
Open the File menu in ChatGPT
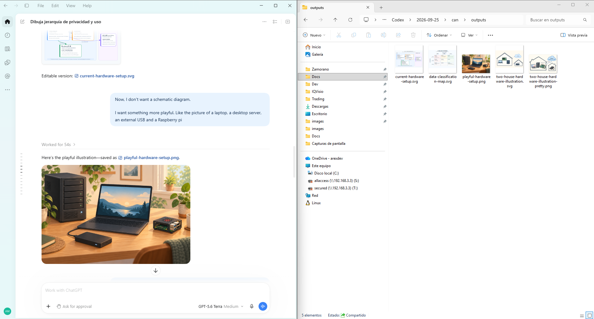coord(41,6)
